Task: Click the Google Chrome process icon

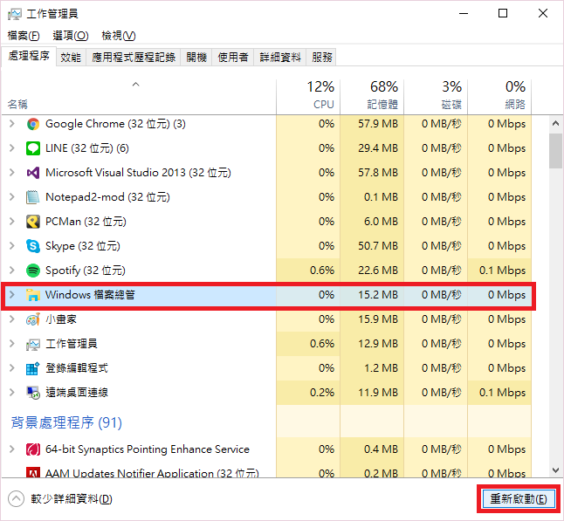Action: pyautogui.click(x=33, y=124)
